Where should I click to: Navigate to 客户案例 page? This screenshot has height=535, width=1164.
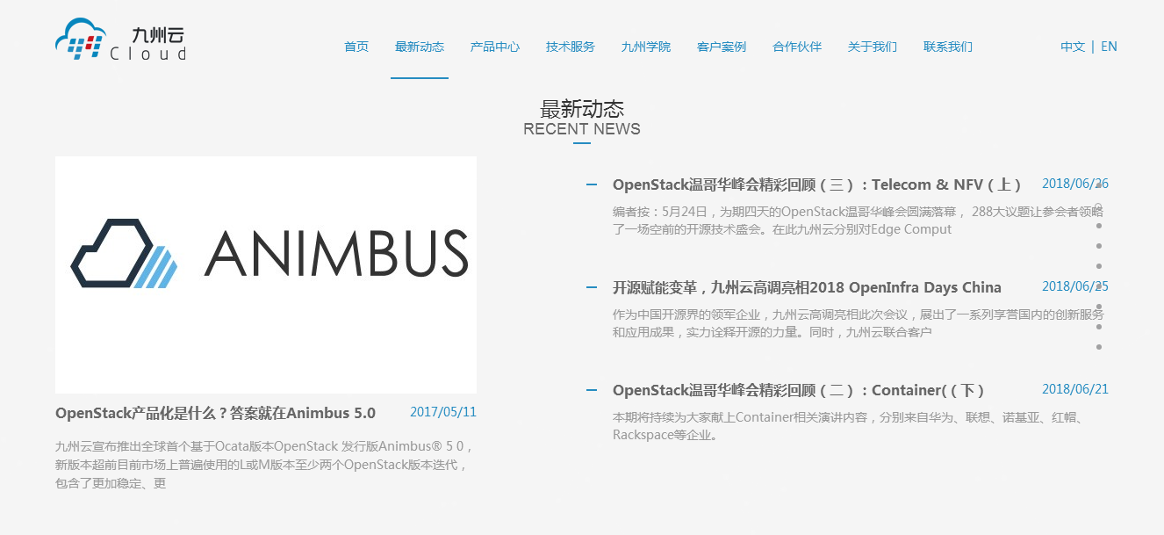(x=722, y=47)
